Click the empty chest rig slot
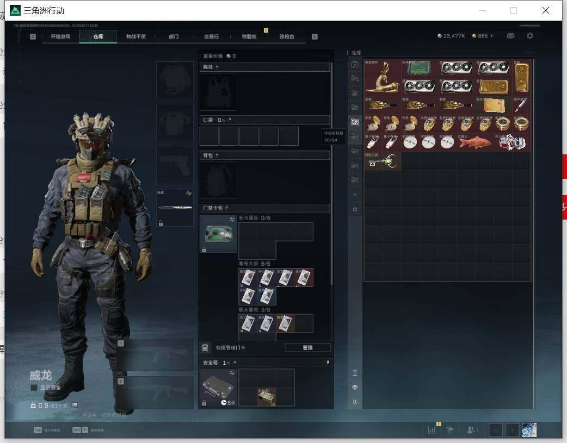The image size is (567, 443). [218, 92]
